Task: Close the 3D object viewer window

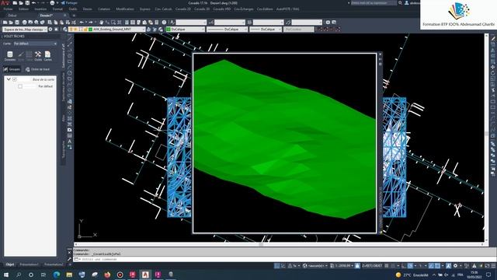Action: tap(380, 54)
